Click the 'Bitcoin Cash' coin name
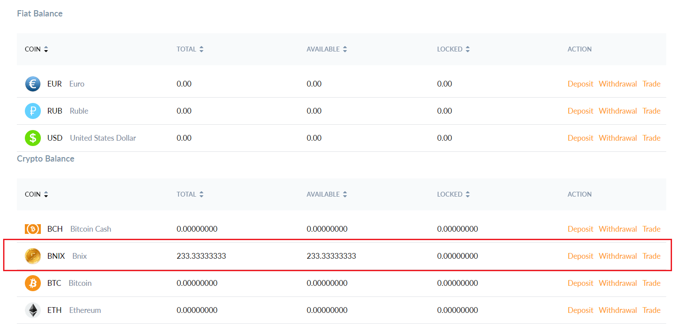The width and height of the screenshot is (676, 324). [91, 229]
